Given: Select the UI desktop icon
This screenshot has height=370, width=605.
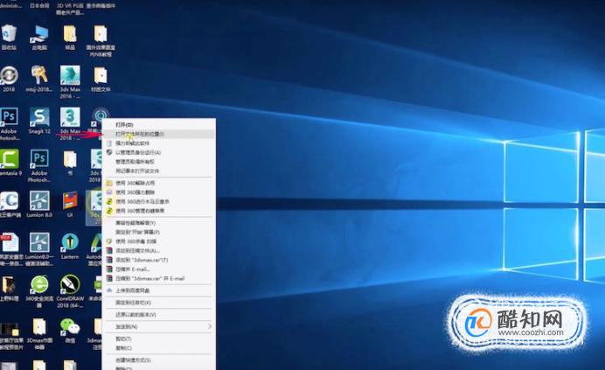Looking at the screenshot, I should coord(70,204).
